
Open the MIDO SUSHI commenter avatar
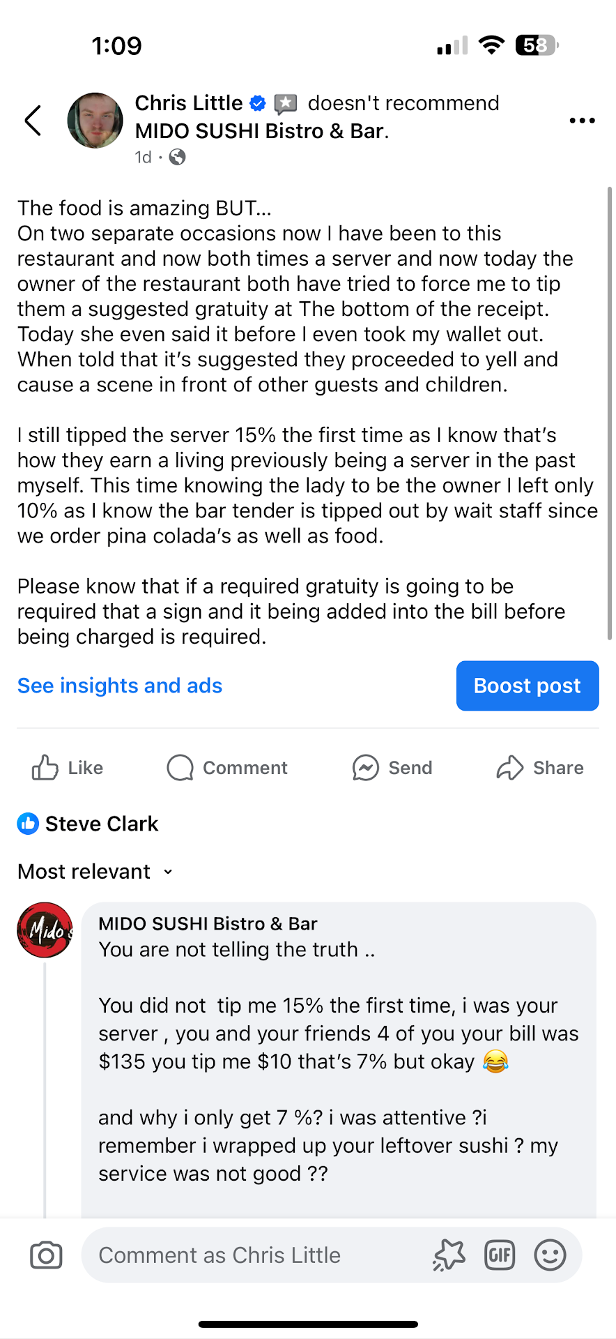click(45, 930)
